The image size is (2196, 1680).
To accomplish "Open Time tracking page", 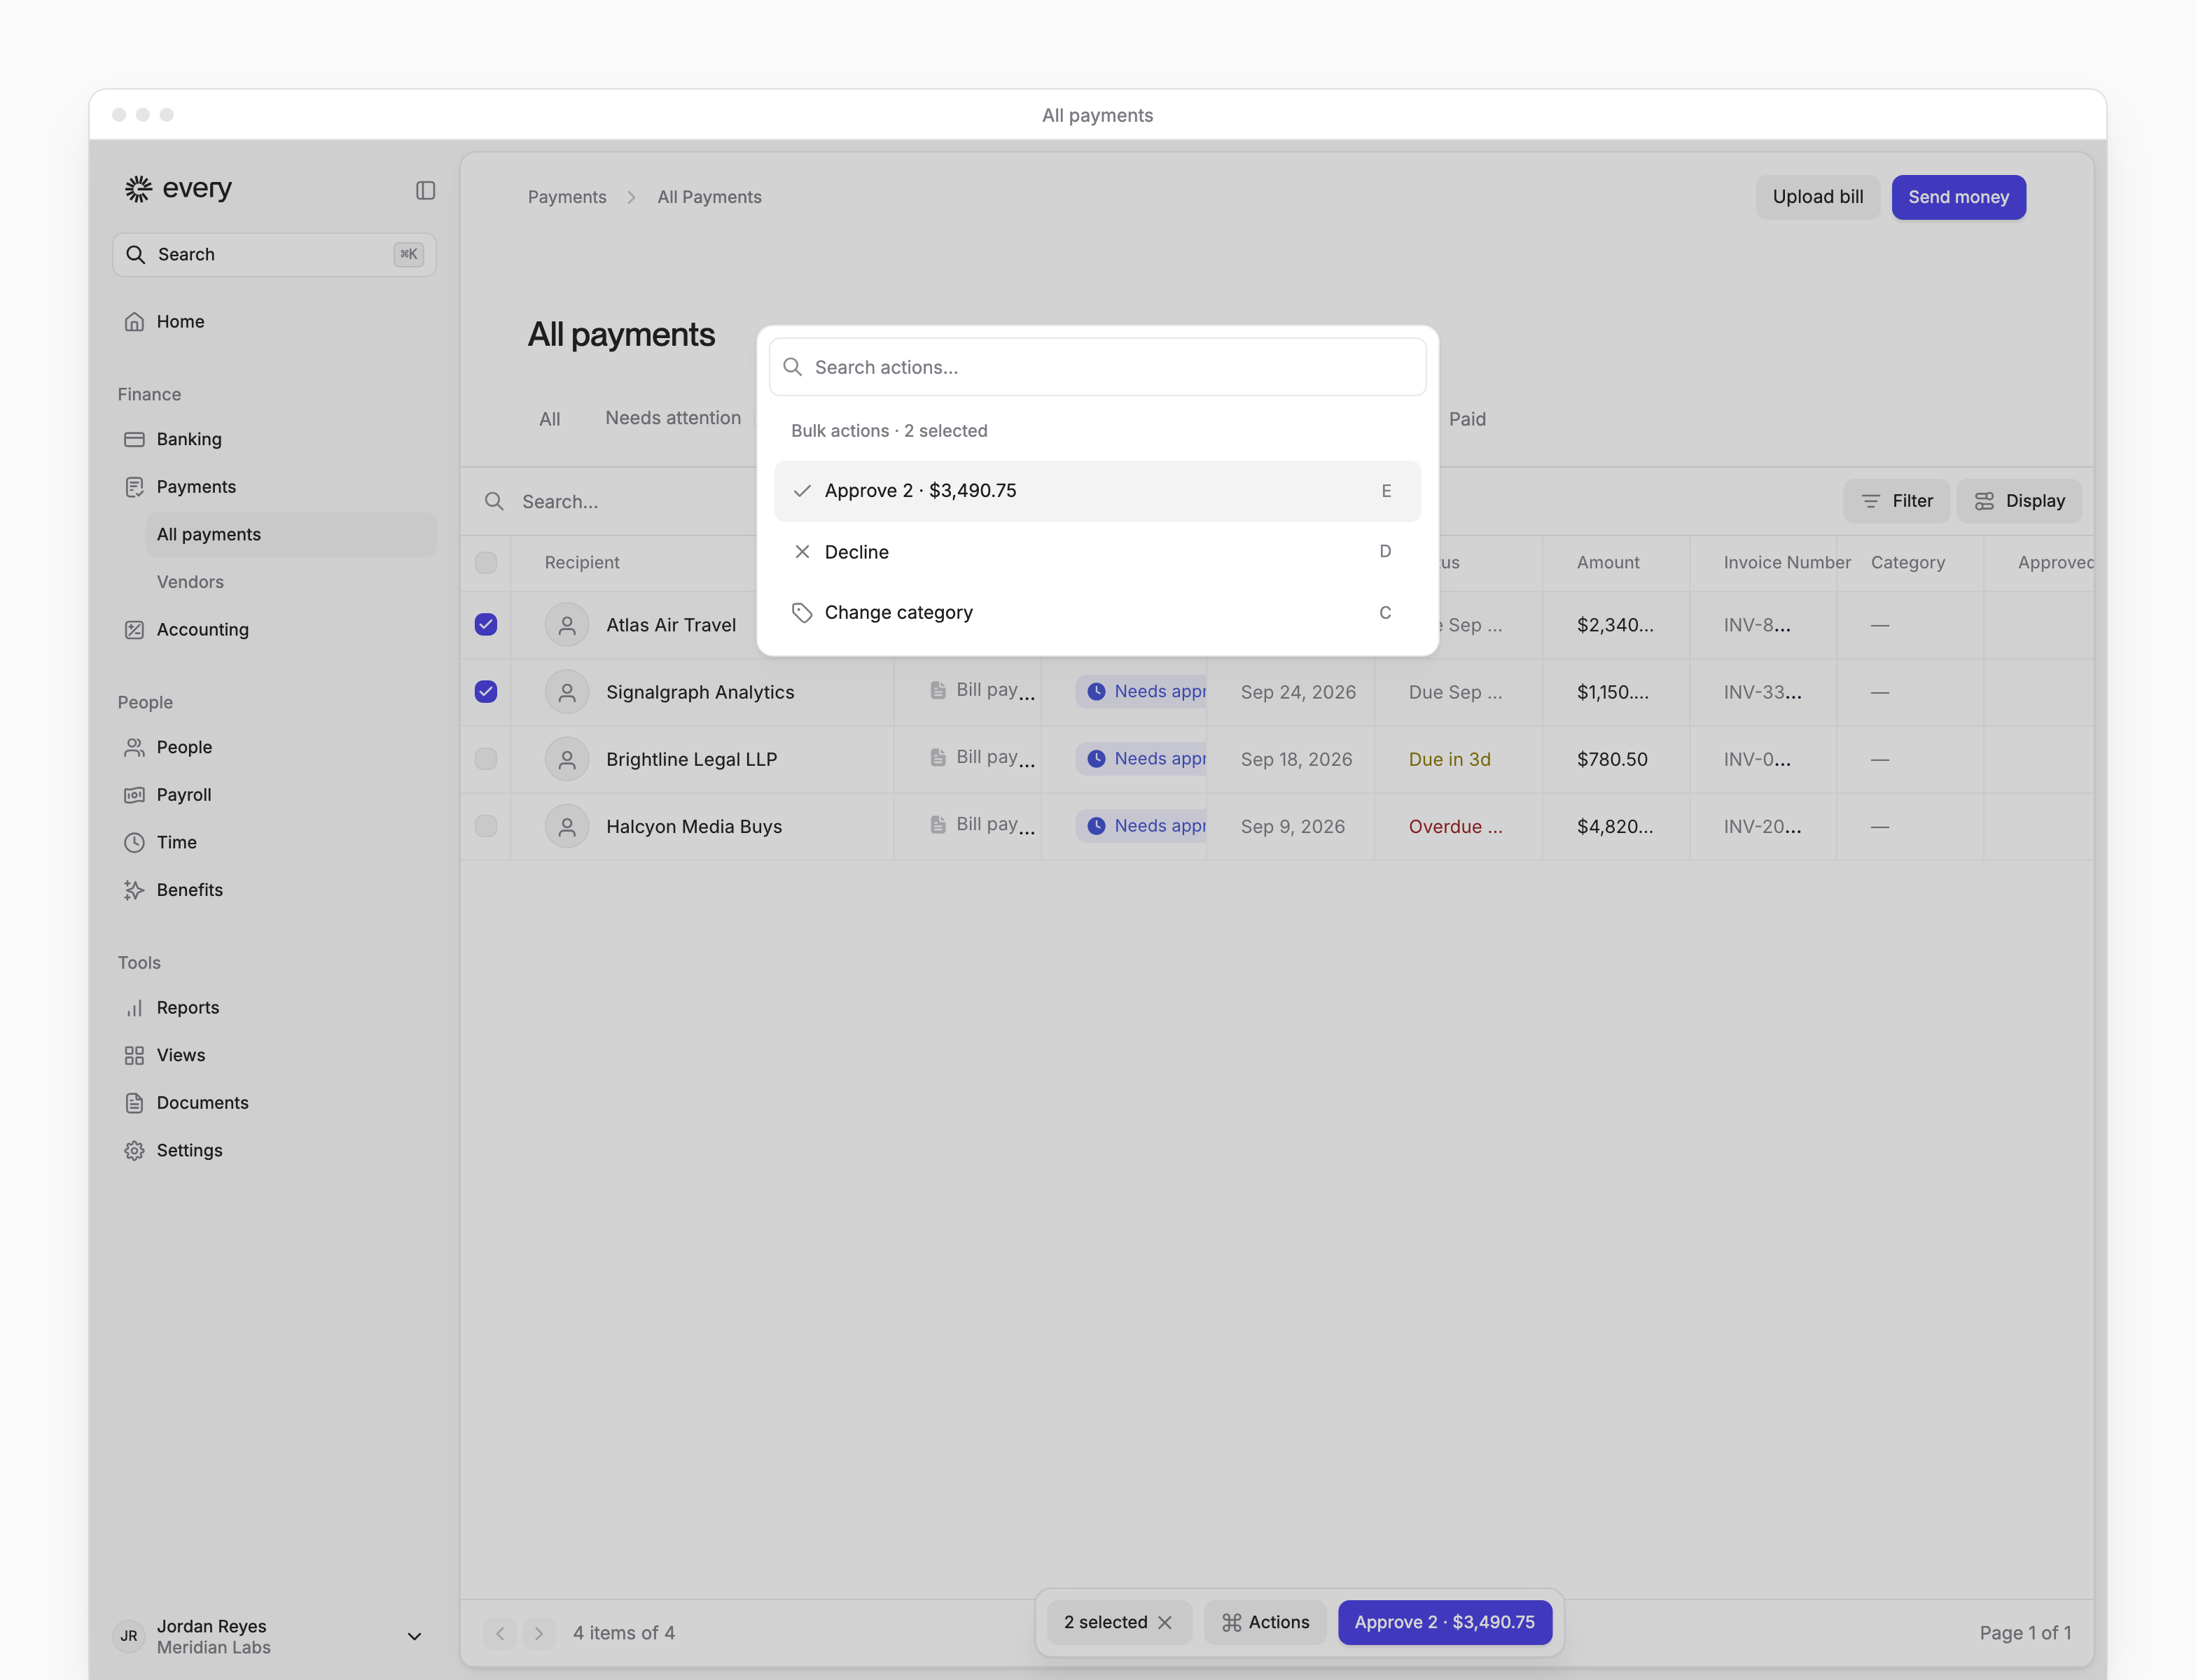I will [x=274, y=842].
